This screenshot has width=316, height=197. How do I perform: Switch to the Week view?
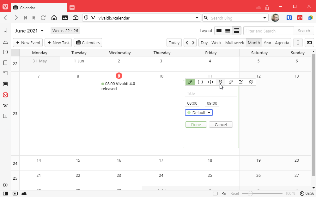(x=216, y=43)
